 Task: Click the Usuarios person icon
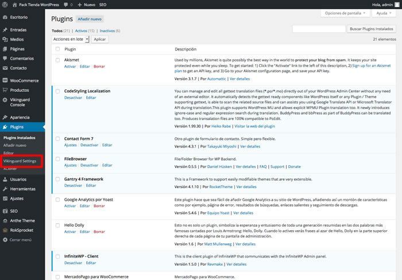tap(5, 180)
